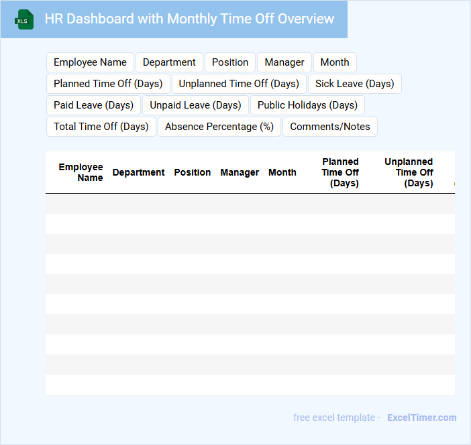Select the Planned Time Off (Days) tag
This screenshot has height=445, width=471.
[x=108, y=84]
